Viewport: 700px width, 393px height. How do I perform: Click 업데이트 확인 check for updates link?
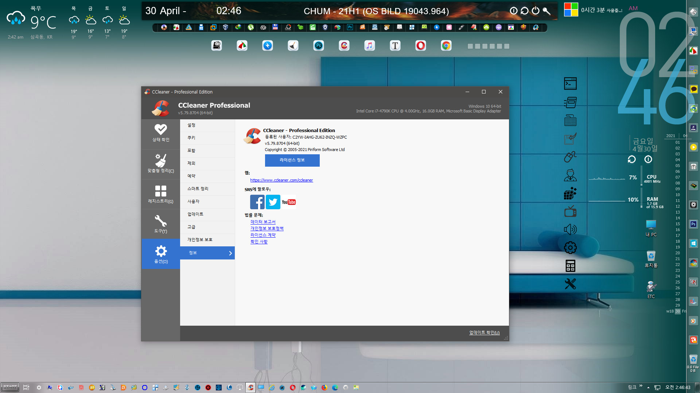[x=484, y=333]
